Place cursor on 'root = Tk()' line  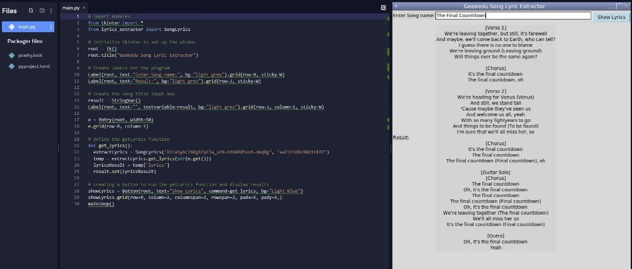point(102,49)
